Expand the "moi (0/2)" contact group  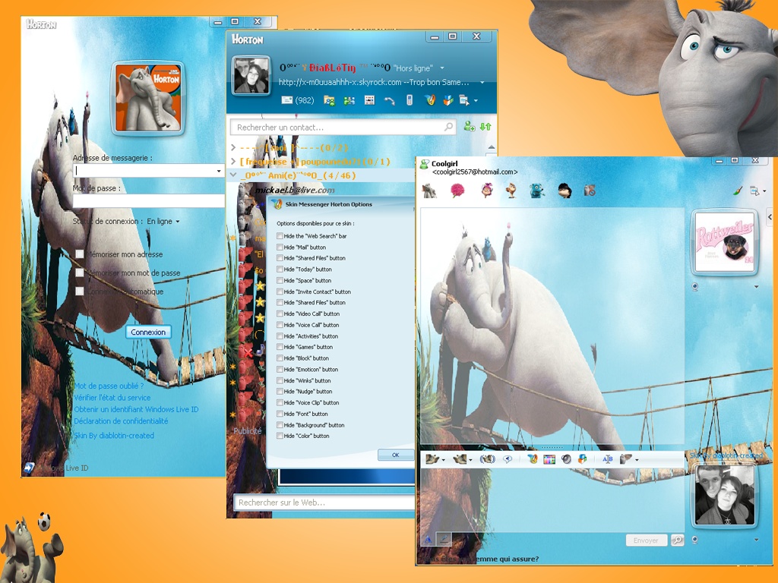tap(233, 148)
